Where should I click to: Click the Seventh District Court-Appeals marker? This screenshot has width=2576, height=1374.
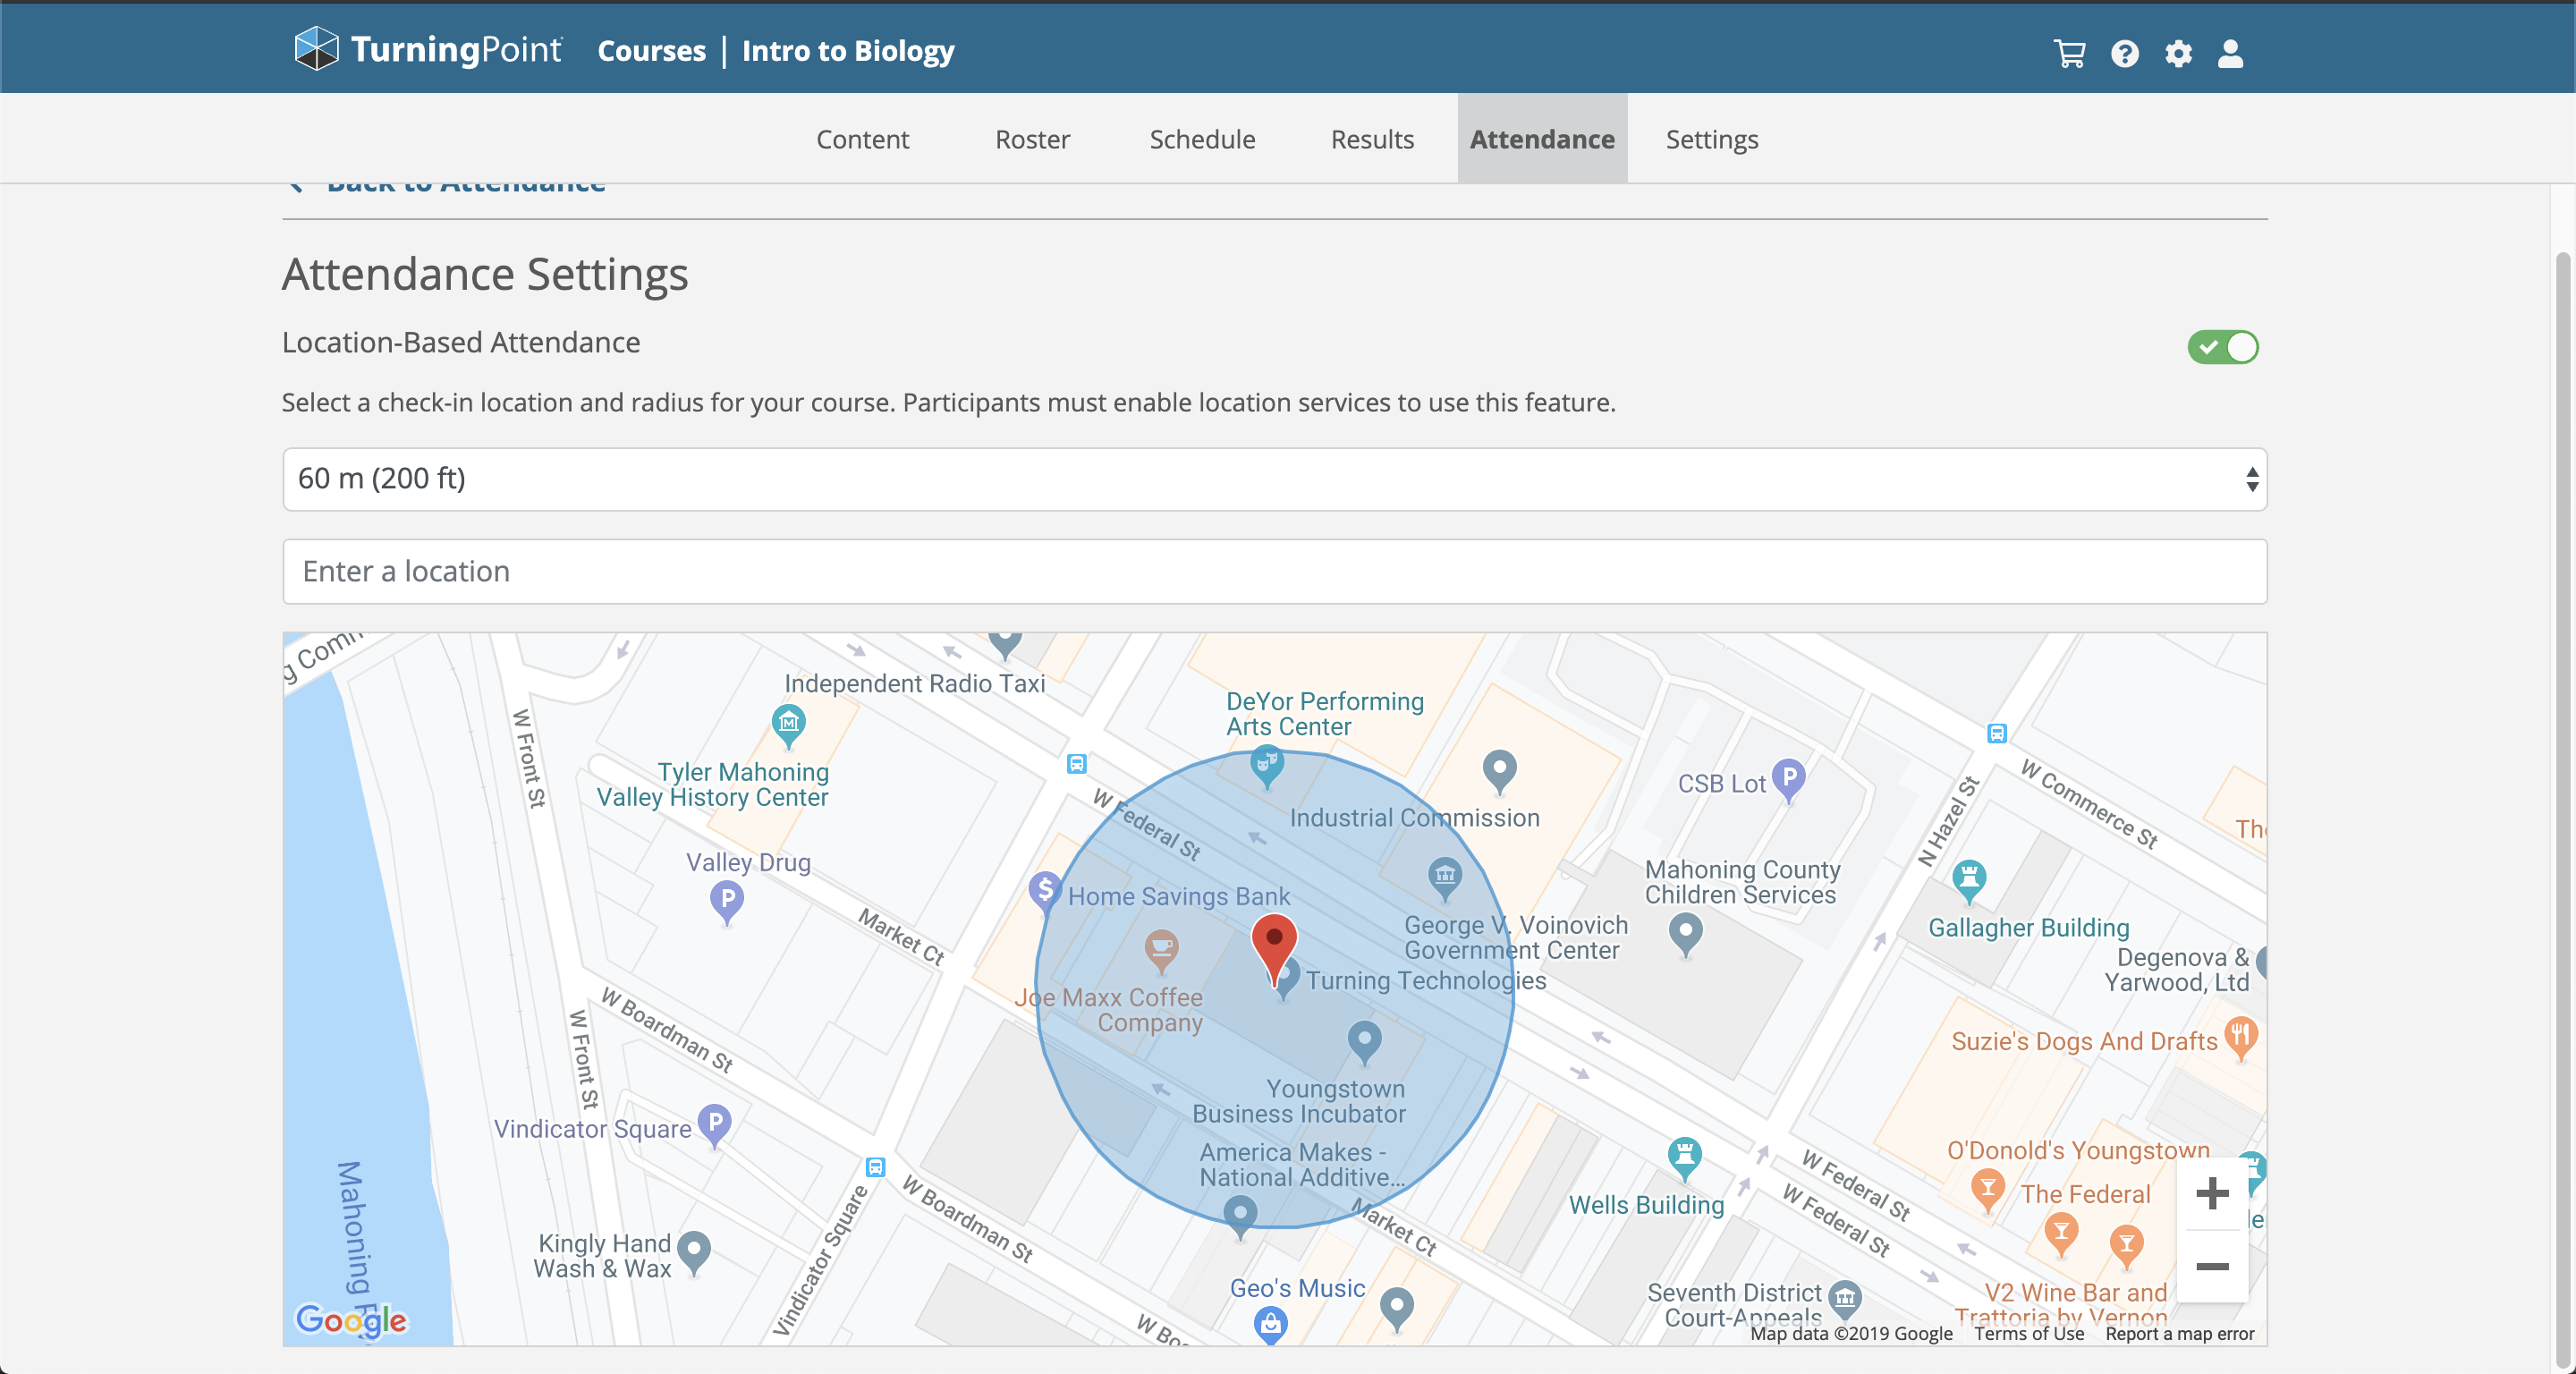(x=1845, y=1299)
